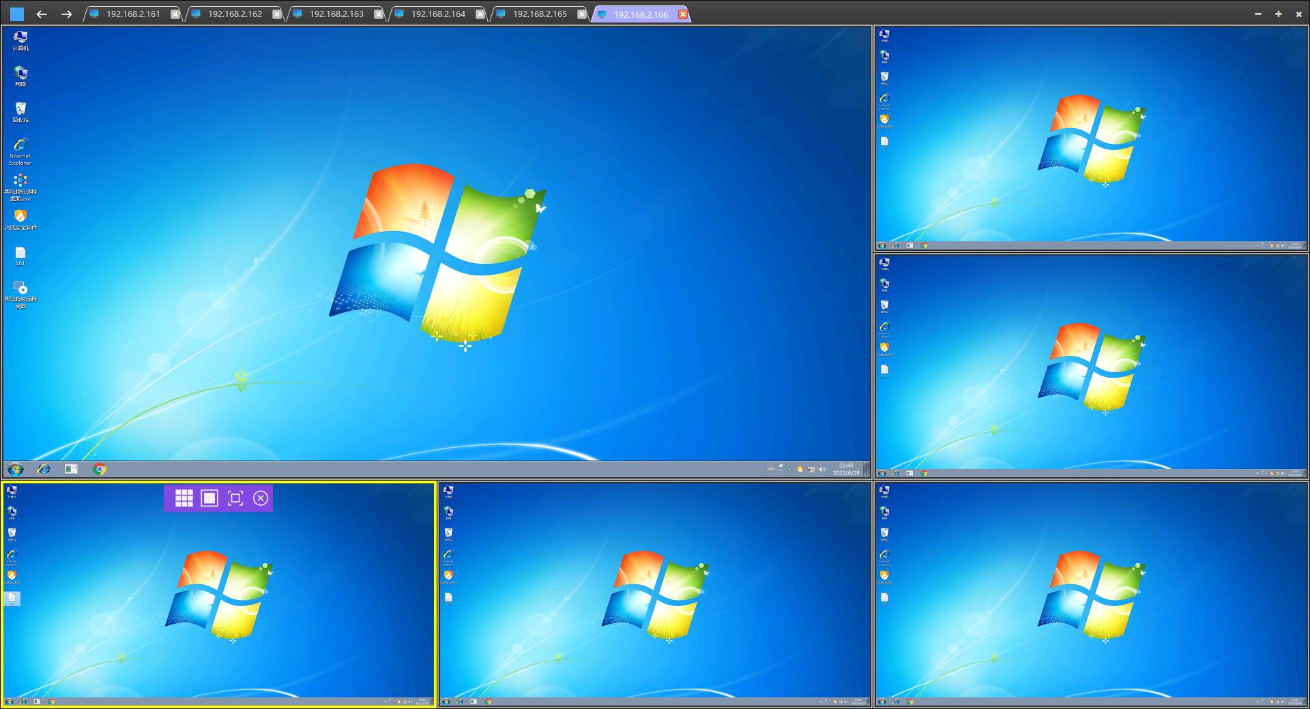Open Internet Explorer from the large session taskbar
Image resolution: width=1310 pixels, height=709 pixels.
pos(44,469)
